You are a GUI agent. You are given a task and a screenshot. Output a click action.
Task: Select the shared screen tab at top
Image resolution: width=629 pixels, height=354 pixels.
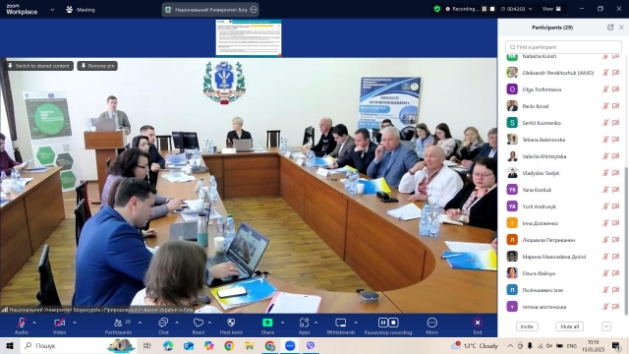tap(210, 10)
